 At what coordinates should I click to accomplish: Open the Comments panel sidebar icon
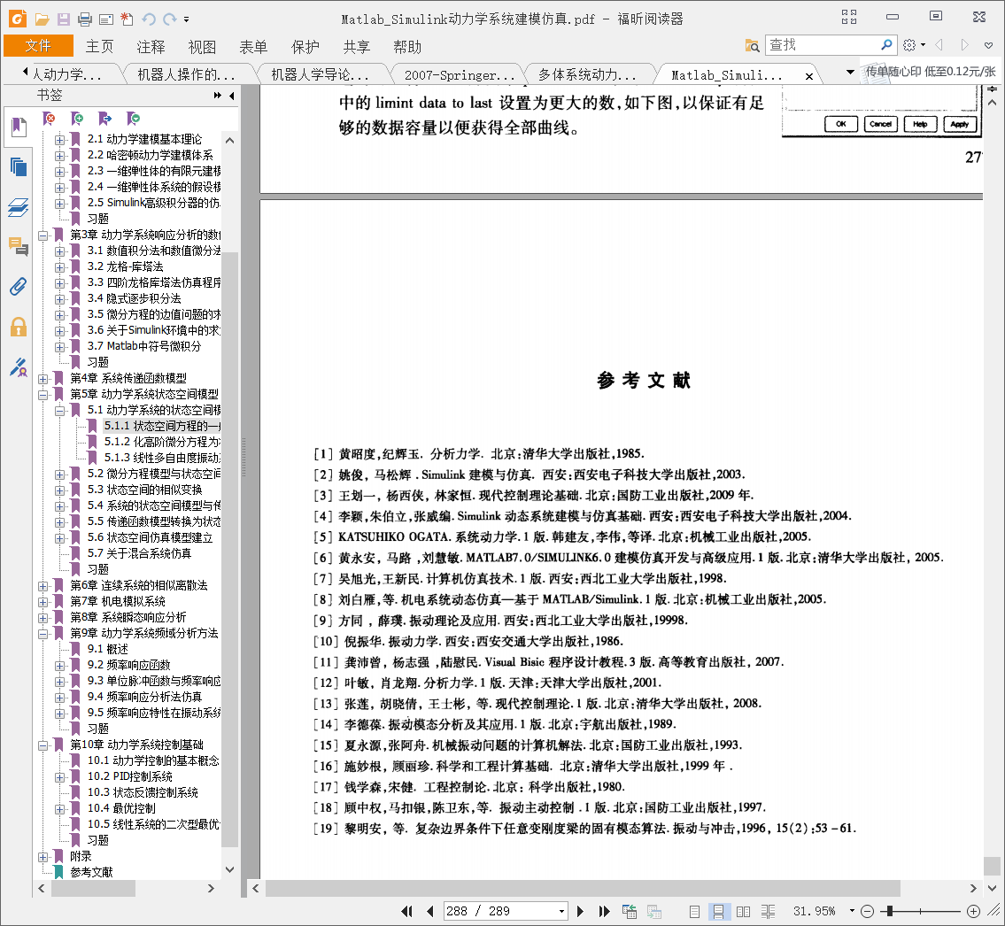click(19, 247)
